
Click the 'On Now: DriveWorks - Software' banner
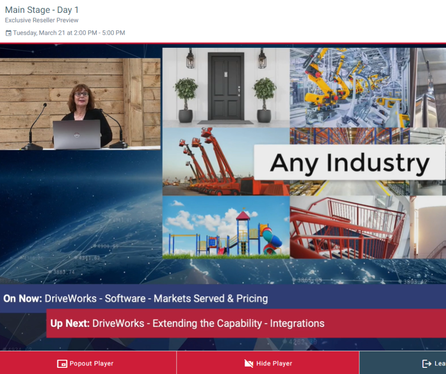point(223,298)
